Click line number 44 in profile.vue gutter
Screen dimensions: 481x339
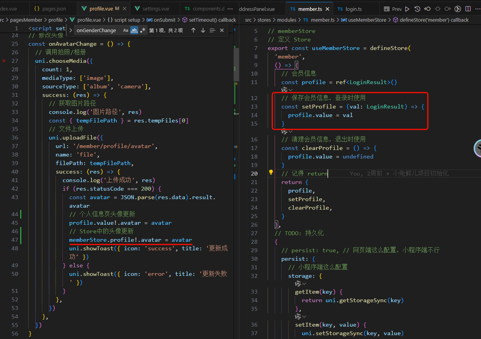click(15, 214)
